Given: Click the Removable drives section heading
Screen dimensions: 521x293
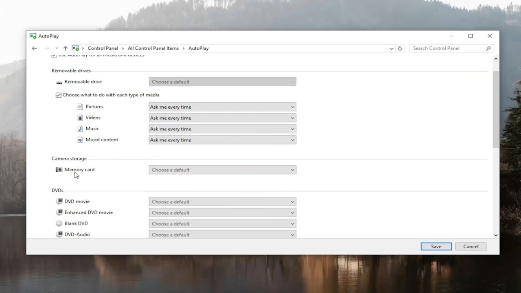Looking at the screenshot, I should (71, 70).
